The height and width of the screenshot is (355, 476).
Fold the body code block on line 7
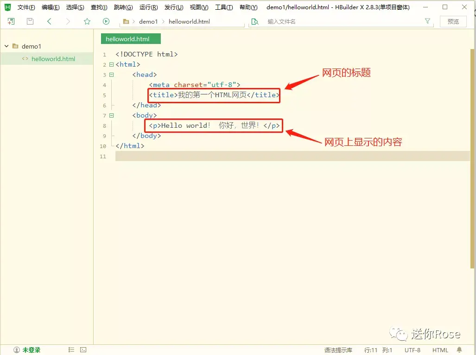coord(111,115)
